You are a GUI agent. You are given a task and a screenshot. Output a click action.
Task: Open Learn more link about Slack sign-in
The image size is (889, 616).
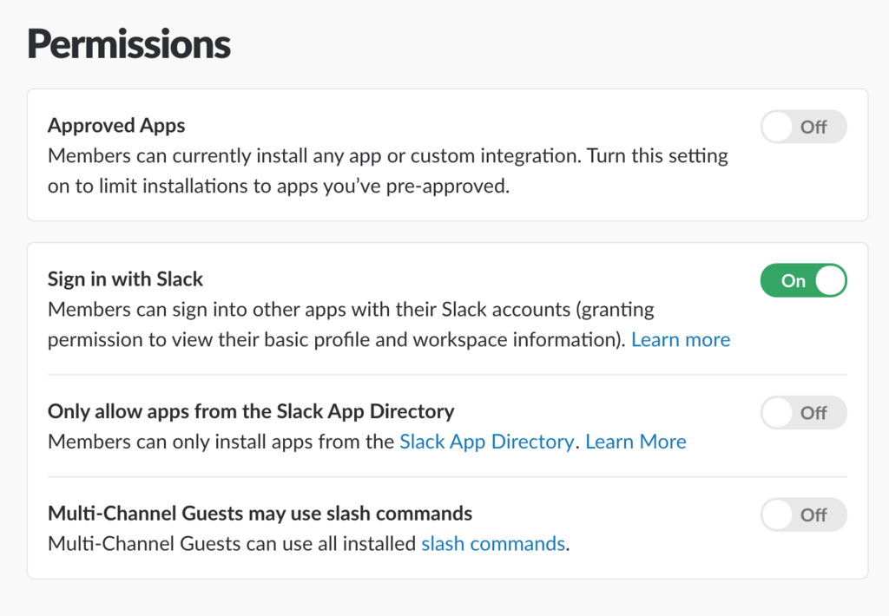(680, 340)
